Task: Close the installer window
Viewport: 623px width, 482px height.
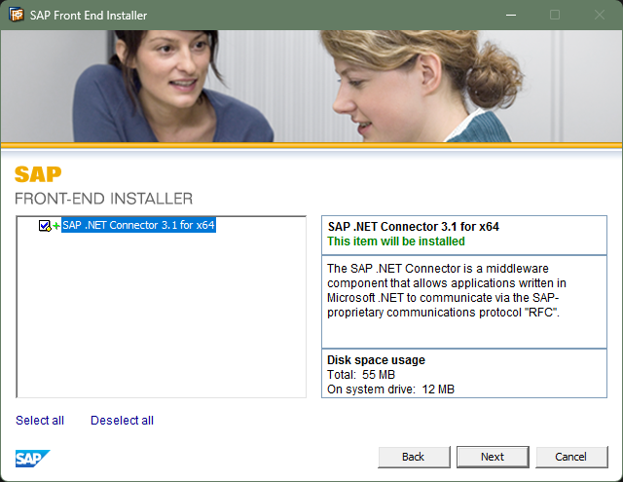Action: point(600,16)
